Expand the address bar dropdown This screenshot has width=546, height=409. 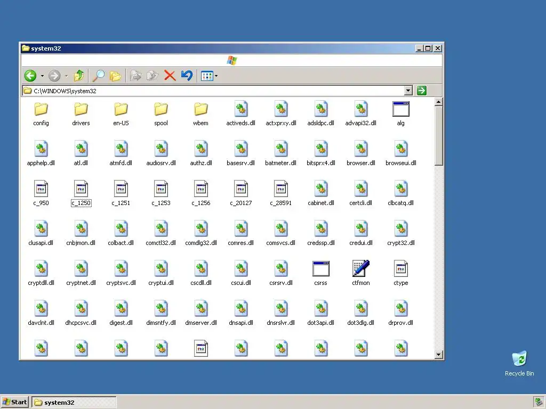[x=408, y=91]
